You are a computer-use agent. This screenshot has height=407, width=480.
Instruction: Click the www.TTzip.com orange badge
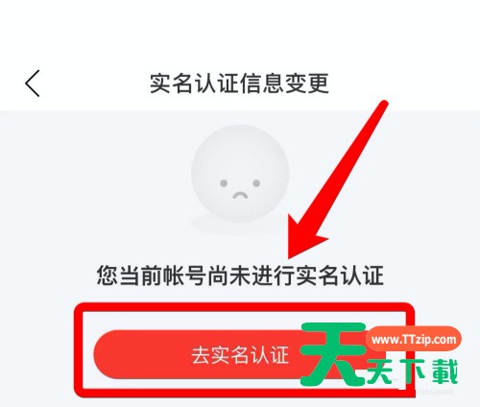point(414,339)
